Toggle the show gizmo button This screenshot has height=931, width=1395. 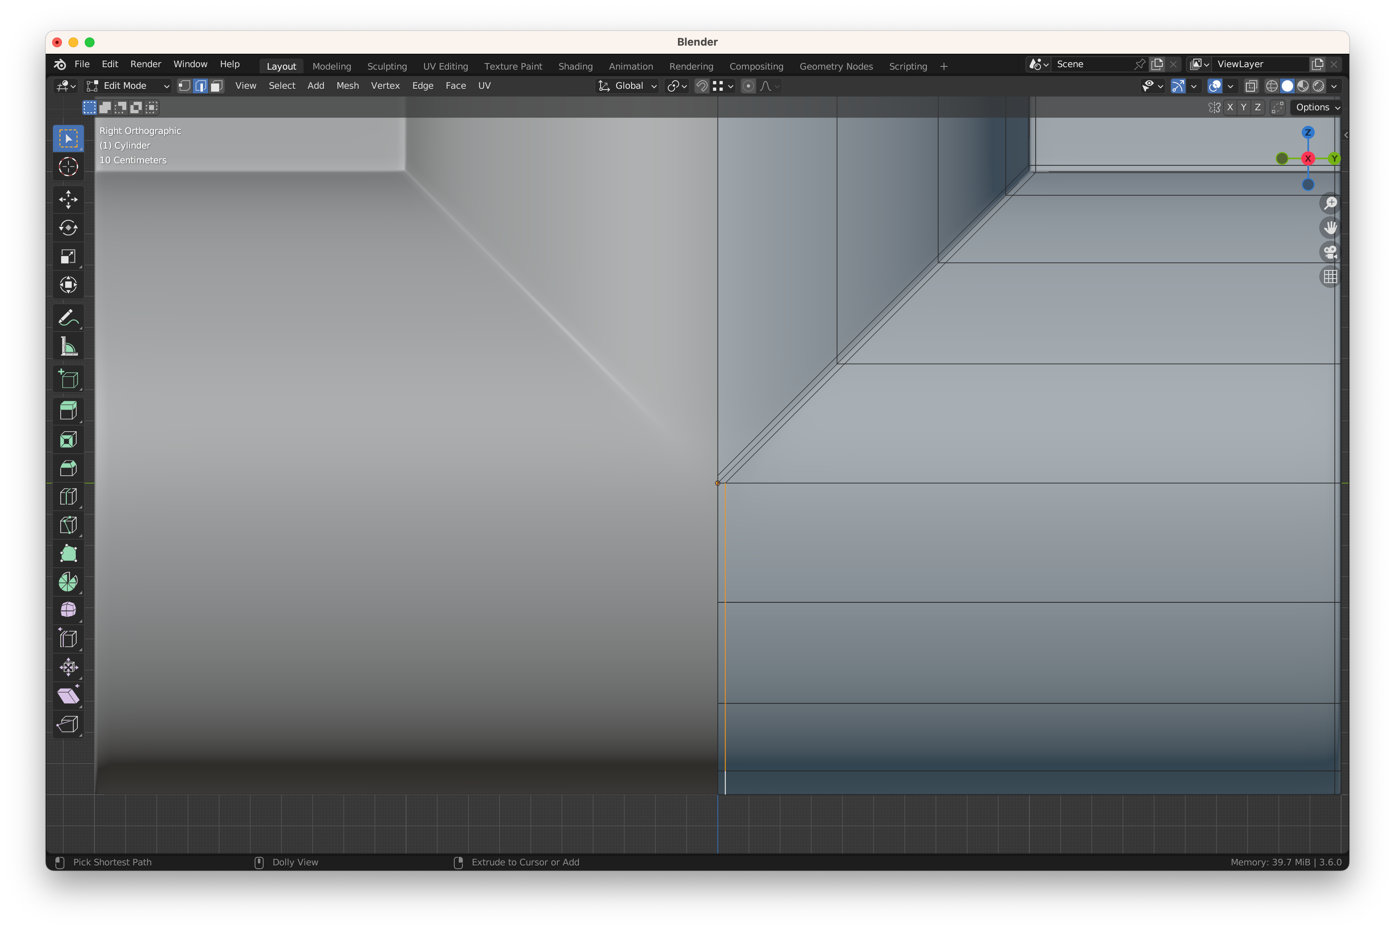(x=1178, y=86)
